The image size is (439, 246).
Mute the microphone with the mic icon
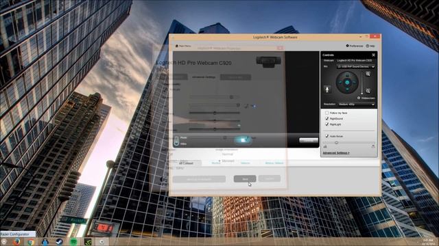(327, 90)
